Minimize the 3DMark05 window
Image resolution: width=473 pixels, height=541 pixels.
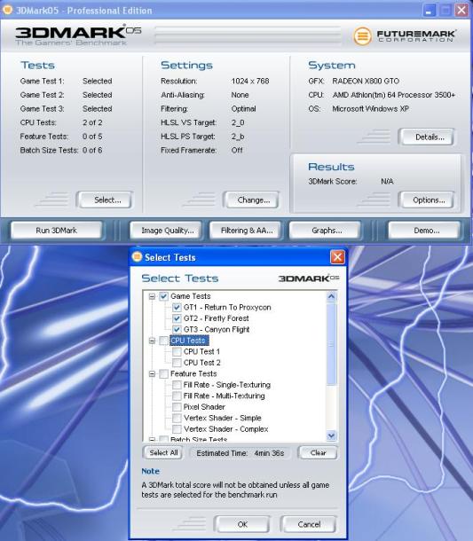click(x=429, y=10)
